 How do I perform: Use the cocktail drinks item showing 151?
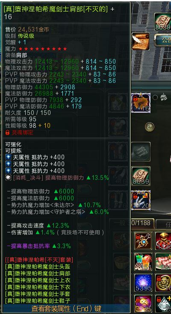[x=143, y=261]
